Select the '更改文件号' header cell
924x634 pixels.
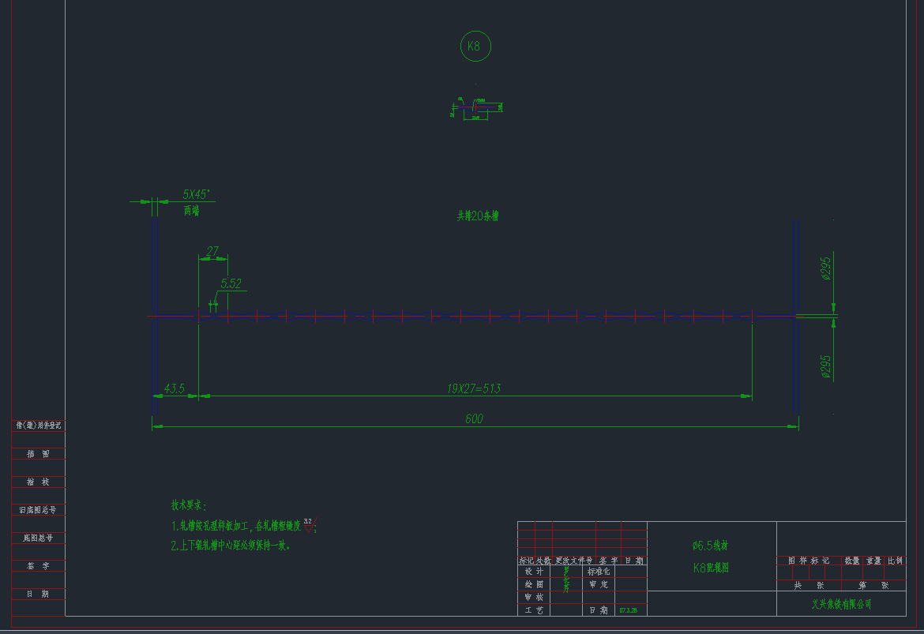tap(574, 561)
